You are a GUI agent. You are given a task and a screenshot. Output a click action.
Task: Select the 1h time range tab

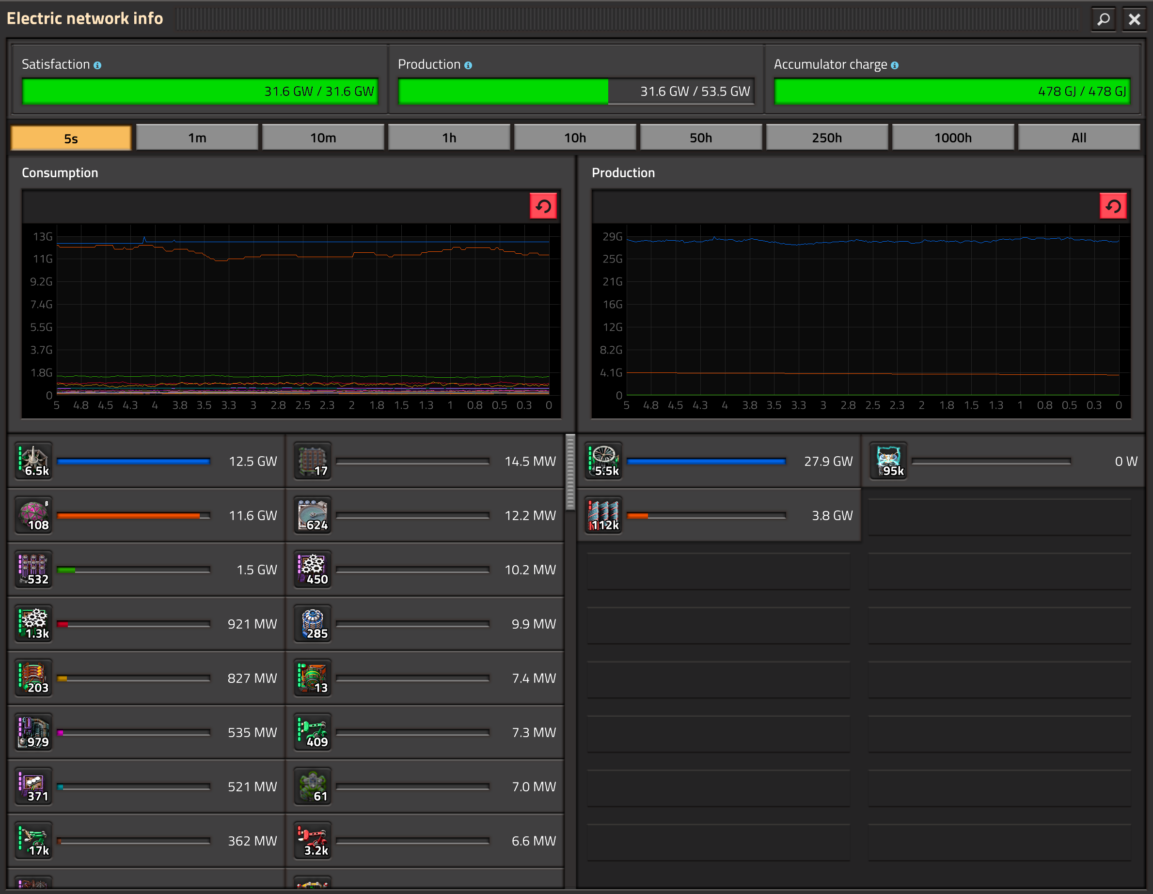(449, 138)
